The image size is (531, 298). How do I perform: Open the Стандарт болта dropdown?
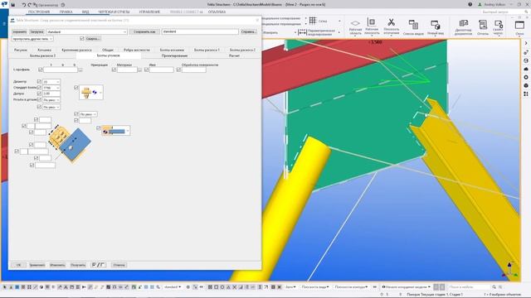pos(51,88)
